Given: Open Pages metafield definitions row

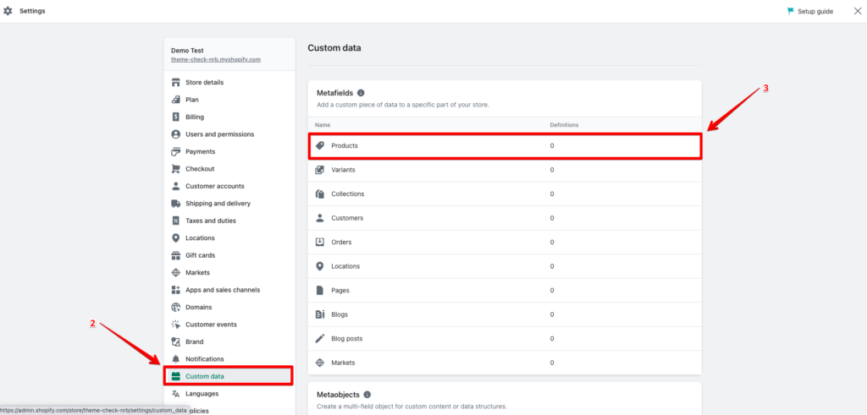Looking at the screenshot, I should [x=505, y=290].
